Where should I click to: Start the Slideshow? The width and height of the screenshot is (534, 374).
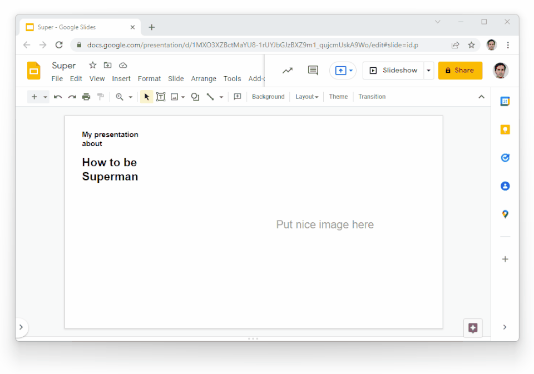click(393, 71)
